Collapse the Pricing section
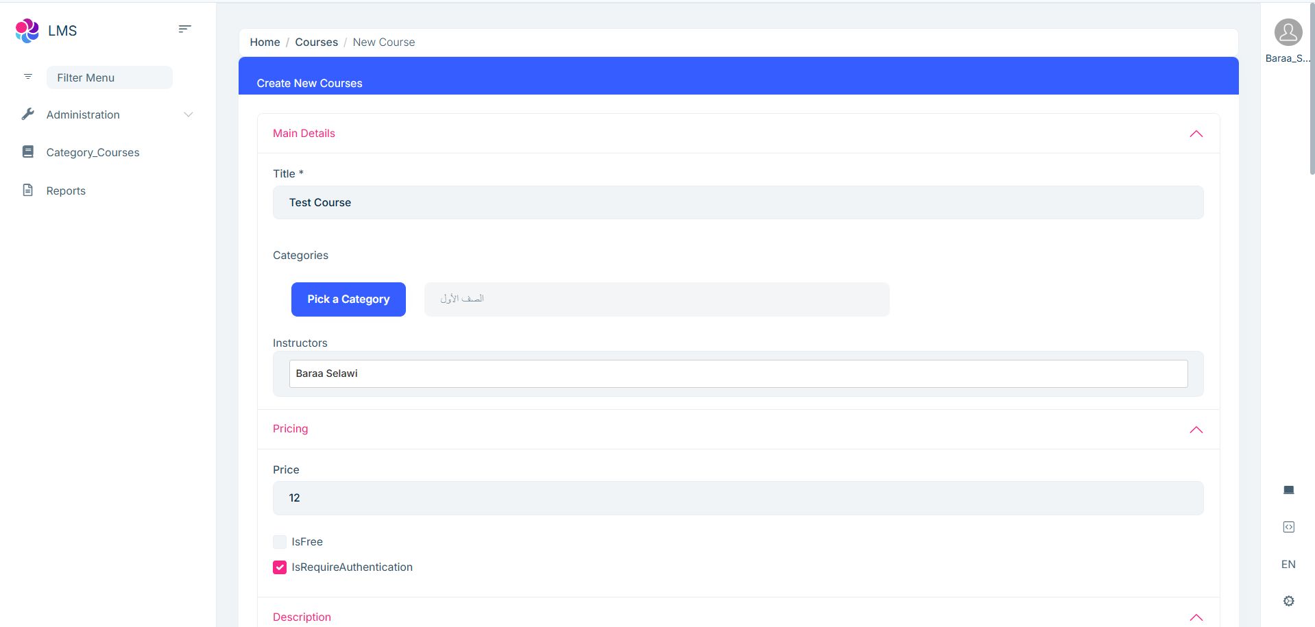 tap(1196, 430)
